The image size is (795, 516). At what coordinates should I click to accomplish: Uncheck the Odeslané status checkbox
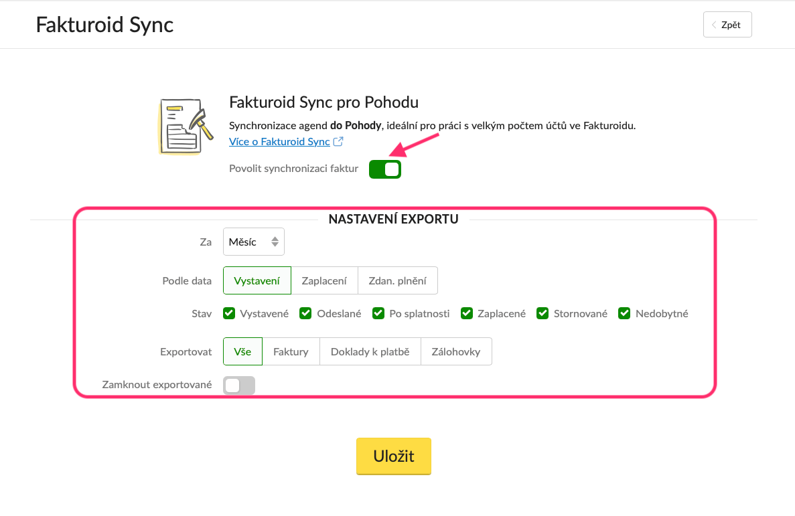(305, 313)
